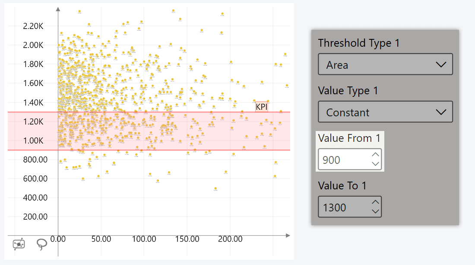
Task: Click the Value From 1 highlighted label
Action: pyautogui.click(x=350, y=138)
